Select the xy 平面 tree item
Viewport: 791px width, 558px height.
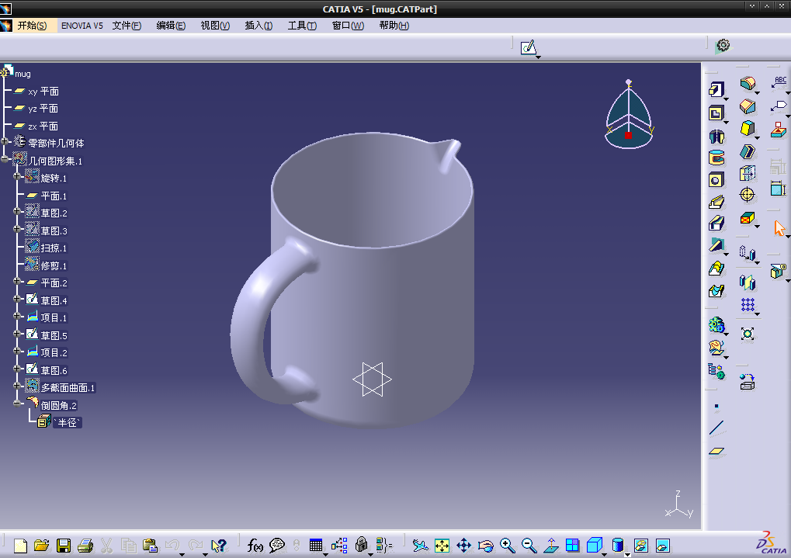click(x=43, y=92)
